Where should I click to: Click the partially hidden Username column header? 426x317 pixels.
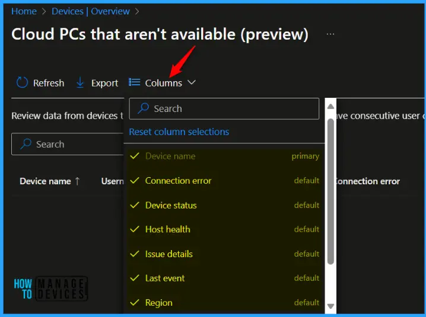(x=113, y=181)
